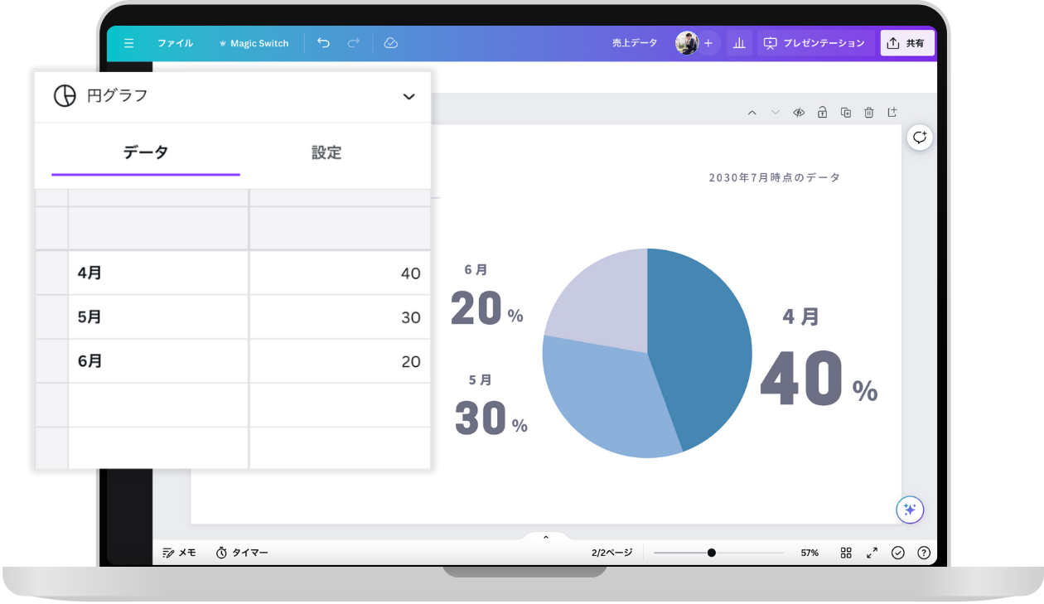Switch to the 設定 tab
This screenshot has height=604, width=1044.
[x=326, y=152]
